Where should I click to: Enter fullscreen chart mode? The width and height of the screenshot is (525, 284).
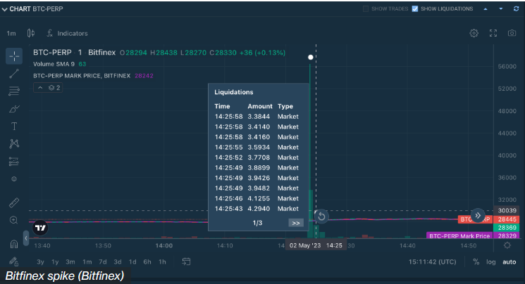(x=493, y=33)
